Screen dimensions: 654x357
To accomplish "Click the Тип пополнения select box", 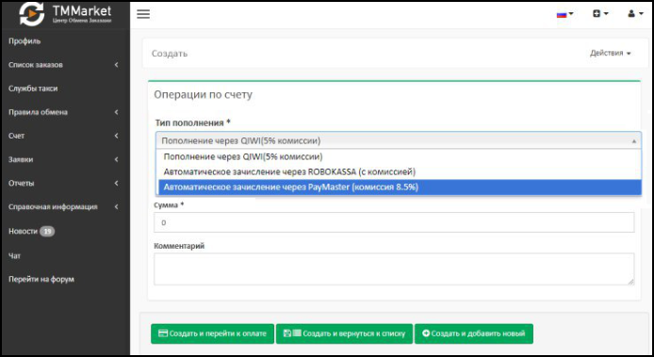I will [x=399, y=141].
